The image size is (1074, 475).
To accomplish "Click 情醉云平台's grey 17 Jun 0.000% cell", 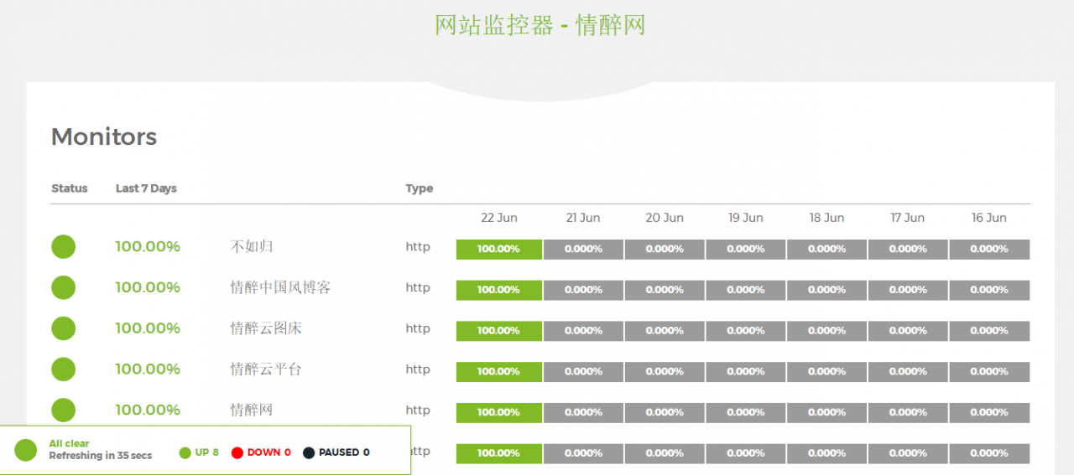I will 908,371.
